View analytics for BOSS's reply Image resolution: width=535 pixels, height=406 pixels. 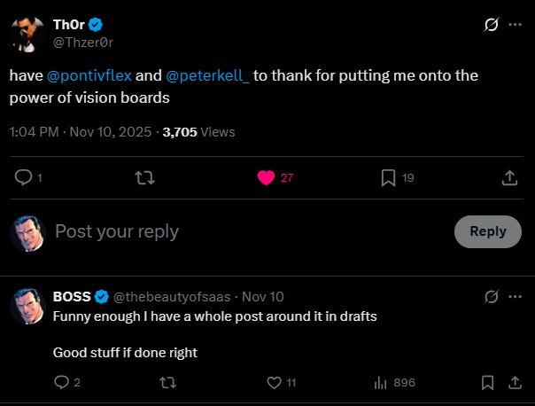tap(381, 383)
